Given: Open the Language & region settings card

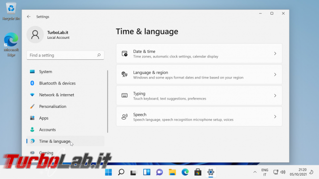Looking at the screenshot, I should point(199,75).
